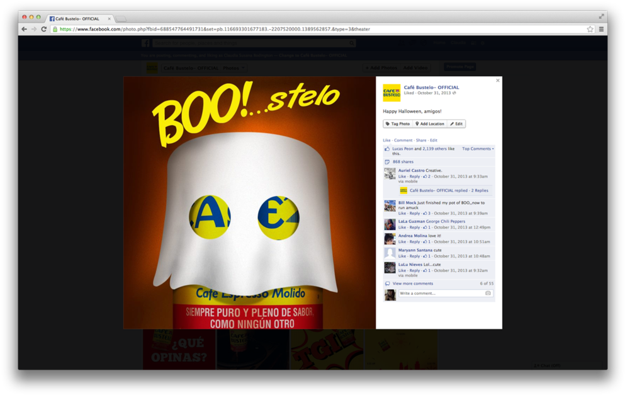Click the dimmed Promote Page button
Image resolution: width=625 pixels, height=395 pixels.
tap(460, 67)
